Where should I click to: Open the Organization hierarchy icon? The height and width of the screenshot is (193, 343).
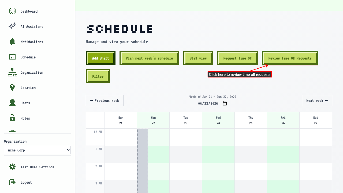[x=12, y=72]
